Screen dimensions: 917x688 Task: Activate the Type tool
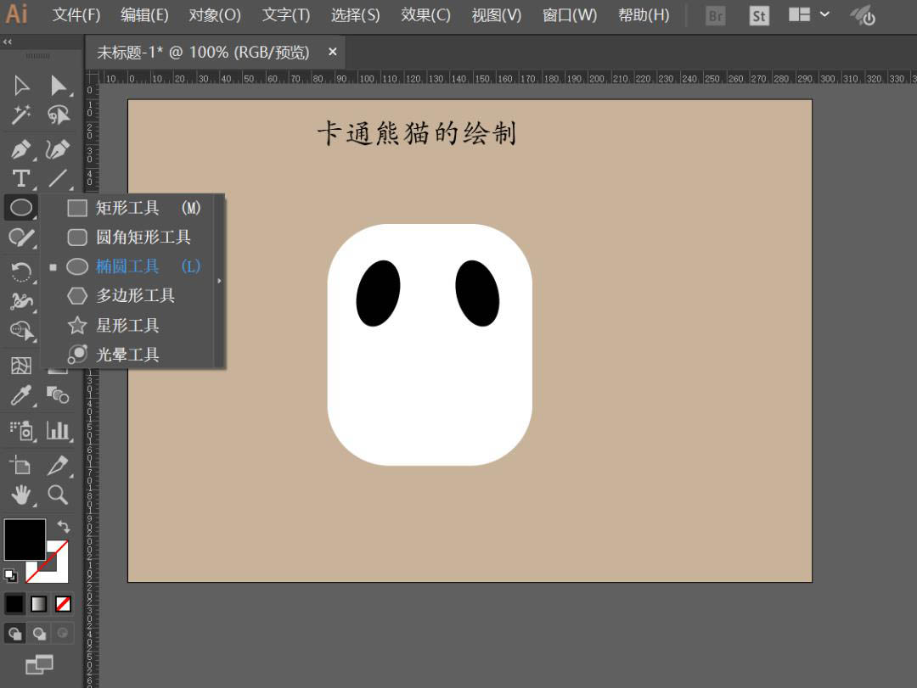click(x=20, y=178)
